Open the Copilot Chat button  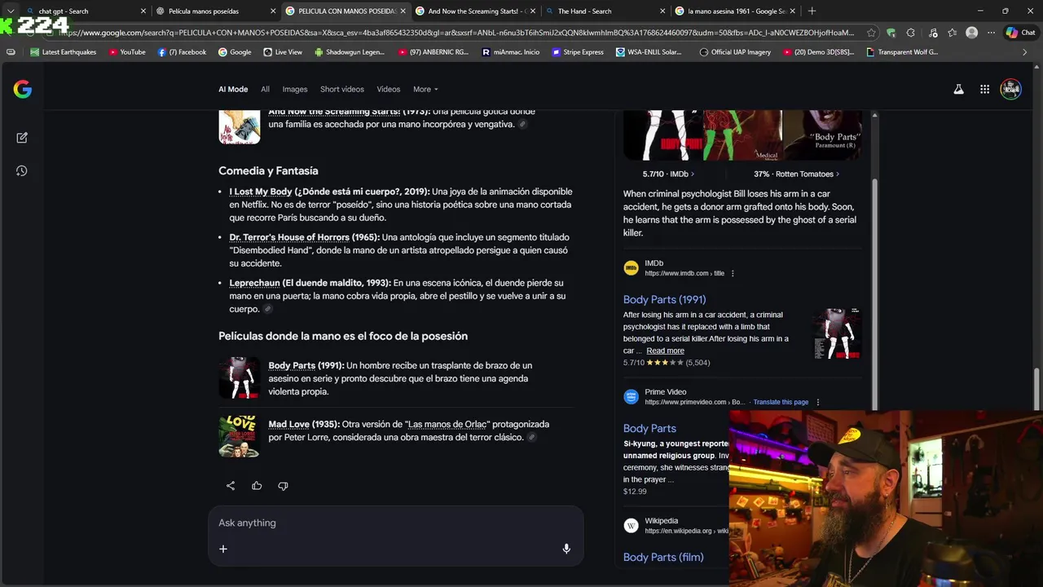coord(1020,33)
